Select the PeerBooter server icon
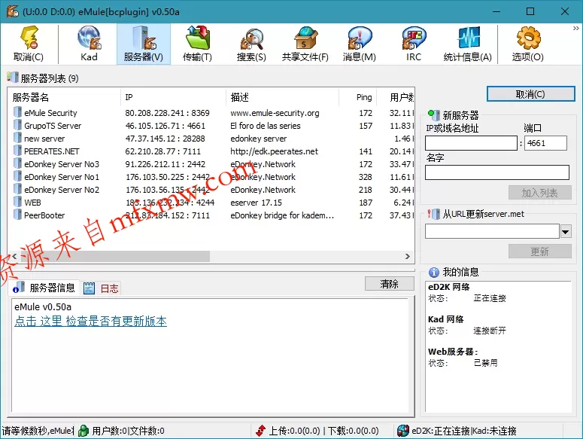The width and height of the screenshot is (583, 439). (17, 215)
